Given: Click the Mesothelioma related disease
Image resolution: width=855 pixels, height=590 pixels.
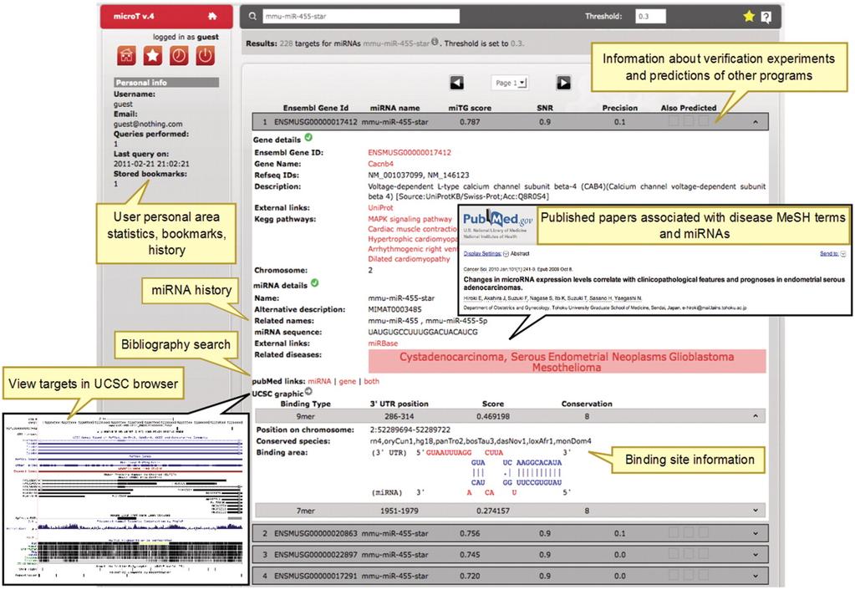Looking at the screenshot, I should point(567,368).
